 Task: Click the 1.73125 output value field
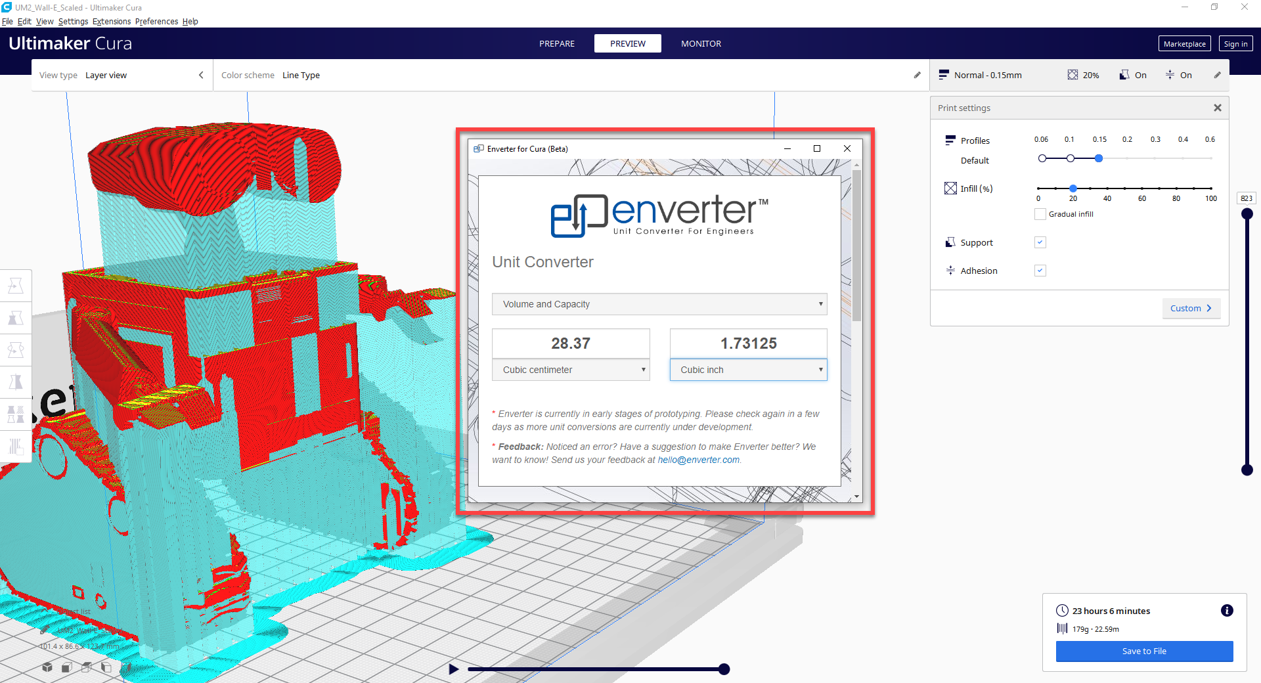click(748, 343)
